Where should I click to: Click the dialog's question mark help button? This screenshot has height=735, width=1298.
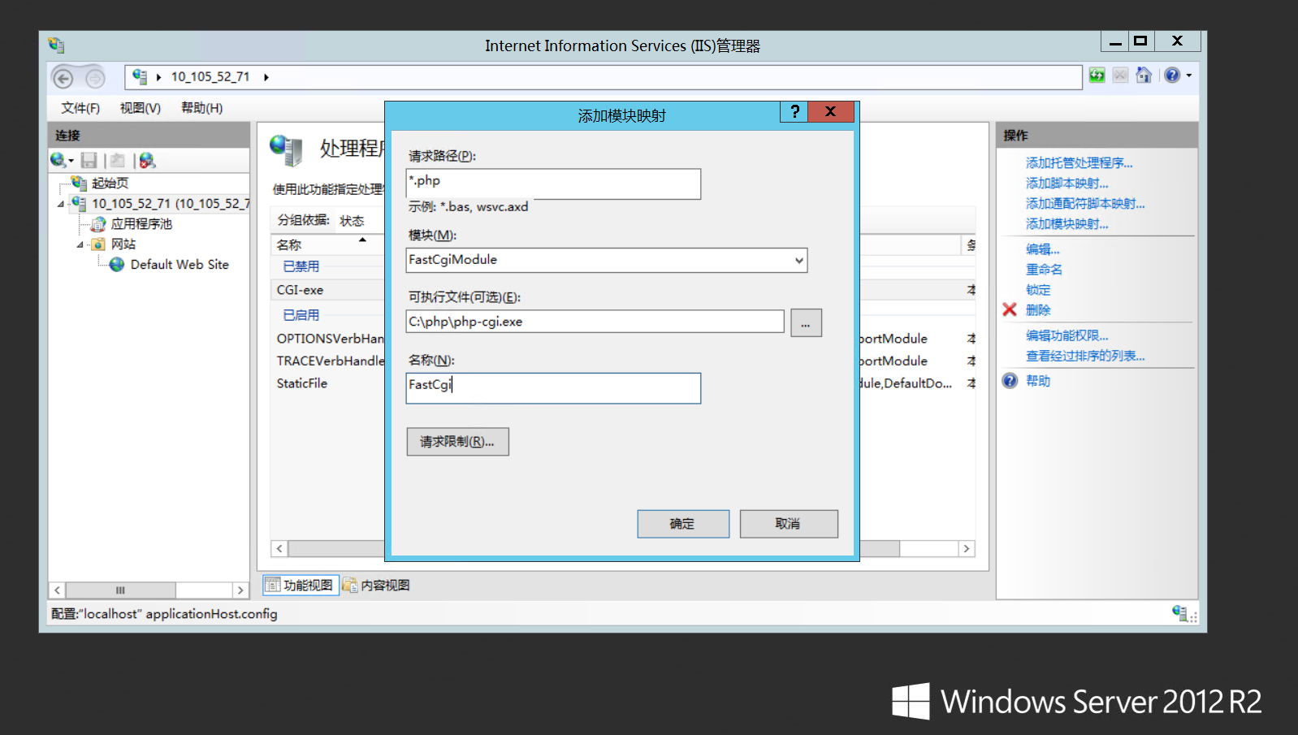(x=794, y=112)
